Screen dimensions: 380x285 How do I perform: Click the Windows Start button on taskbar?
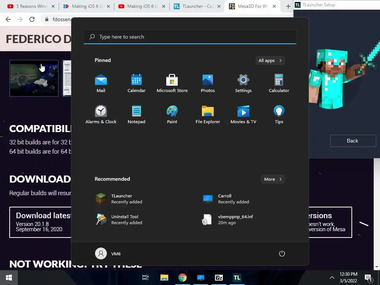click(9, 278)
